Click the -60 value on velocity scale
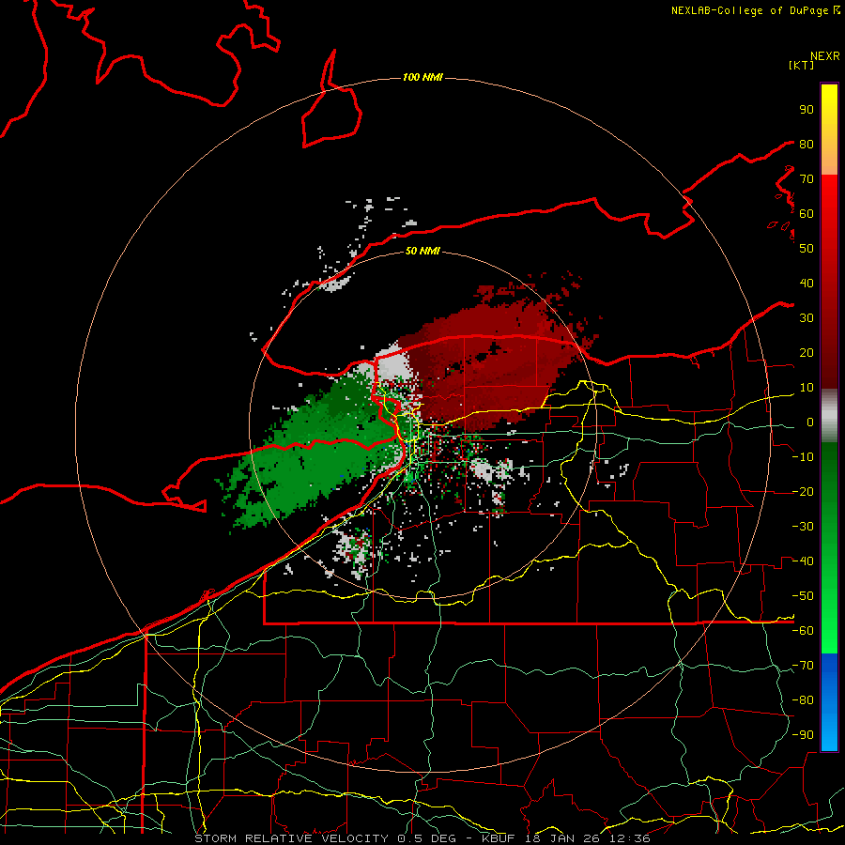This screenshot has height=845, width=845. click(x=803, y=631)
